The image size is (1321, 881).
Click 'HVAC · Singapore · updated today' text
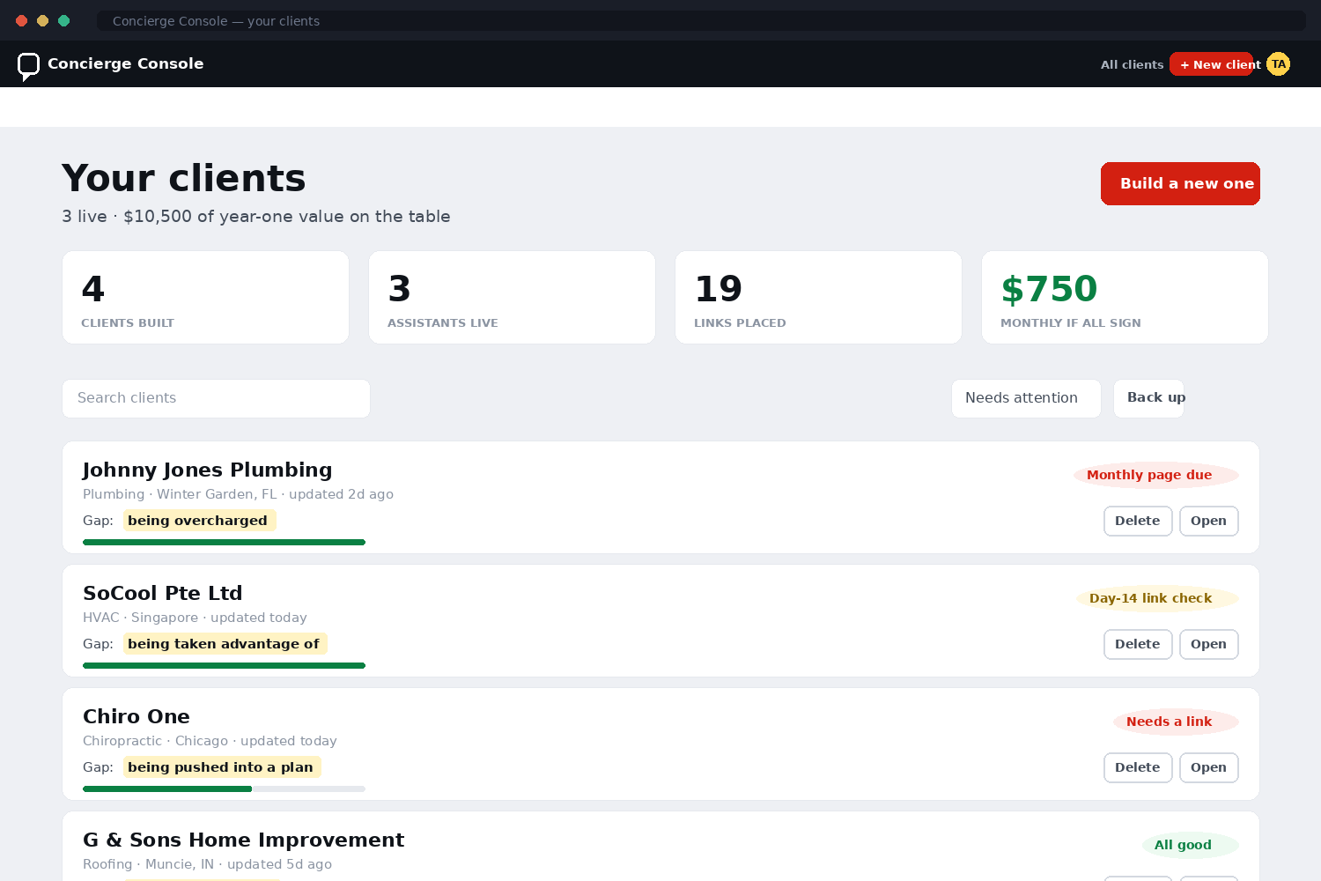(x=195, y=618)
